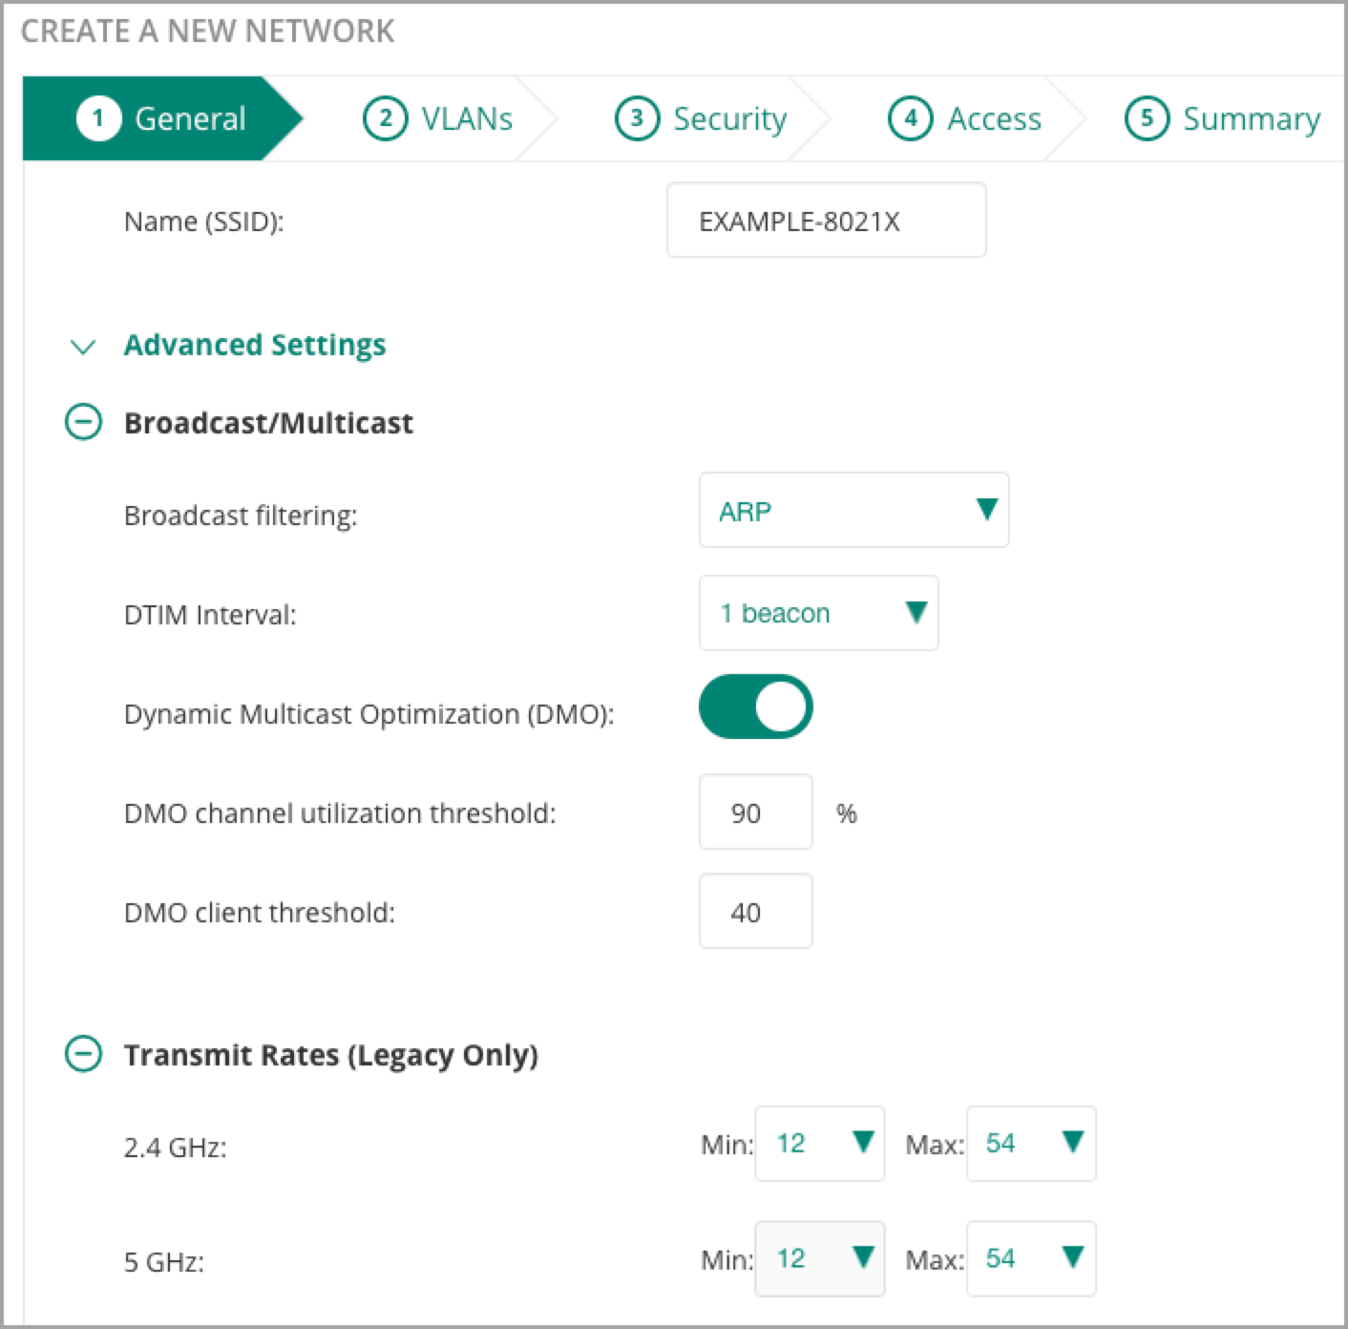
Task: Toggle Dynamic Multicast Optimization off
Action: point(755,707)
